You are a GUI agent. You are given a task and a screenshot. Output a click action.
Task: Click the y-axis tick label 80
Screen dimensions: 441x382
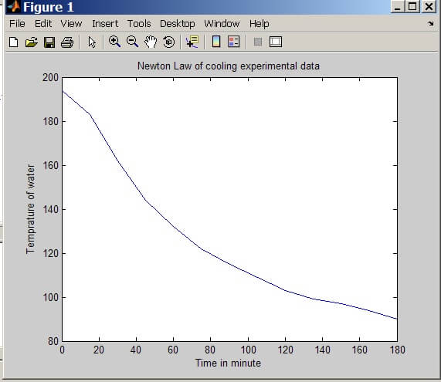[53, 341]
